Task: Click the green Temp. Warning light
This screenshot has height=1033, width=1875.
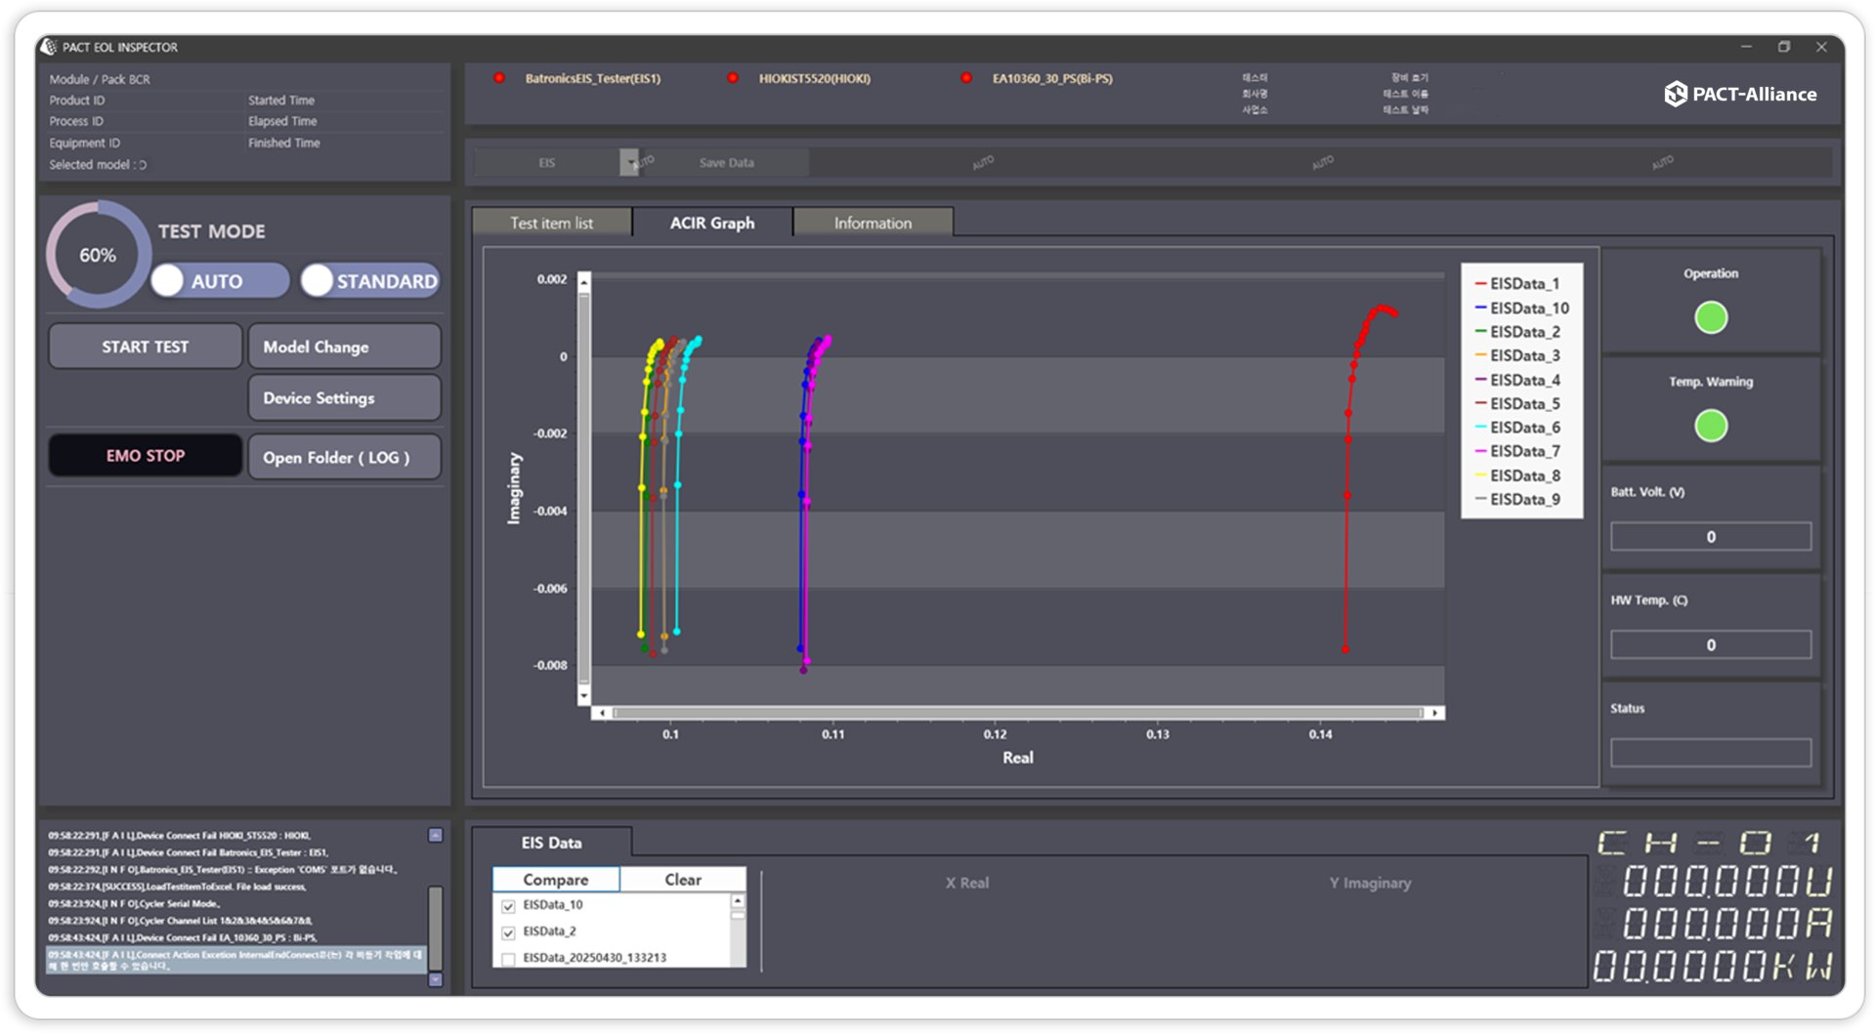Action: (x=1710, y=426)
